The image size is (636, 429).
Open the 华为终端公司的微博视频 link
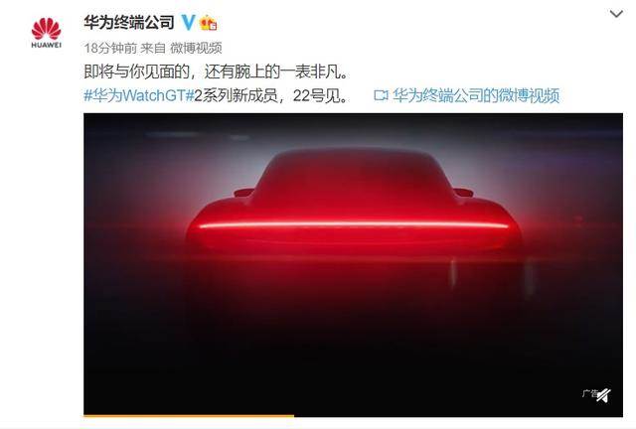click(x=476, y=95)
